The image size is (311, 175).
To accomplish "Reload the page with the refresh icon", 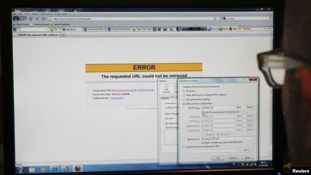I will 31,18.
